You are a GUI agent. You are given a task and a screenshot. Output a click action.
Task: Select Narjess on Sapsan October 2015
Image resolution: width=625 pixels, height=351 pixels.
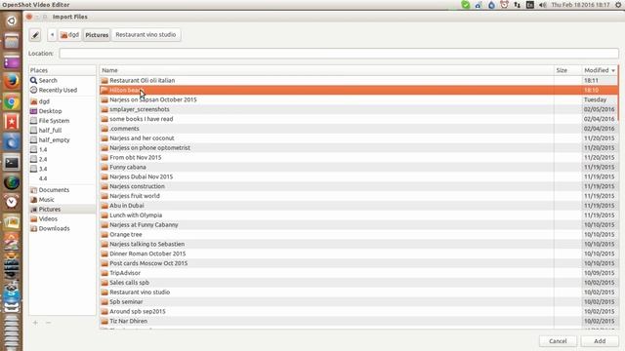tap(358, 99)
